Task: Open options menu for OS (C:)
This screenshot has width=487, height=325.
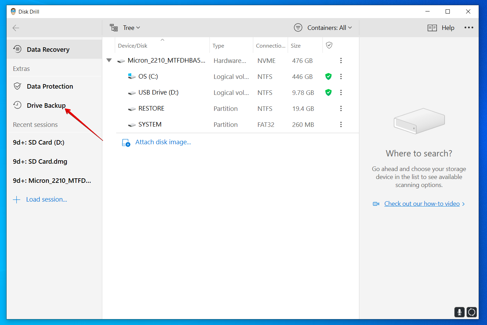Action: [x=341, y=76]
